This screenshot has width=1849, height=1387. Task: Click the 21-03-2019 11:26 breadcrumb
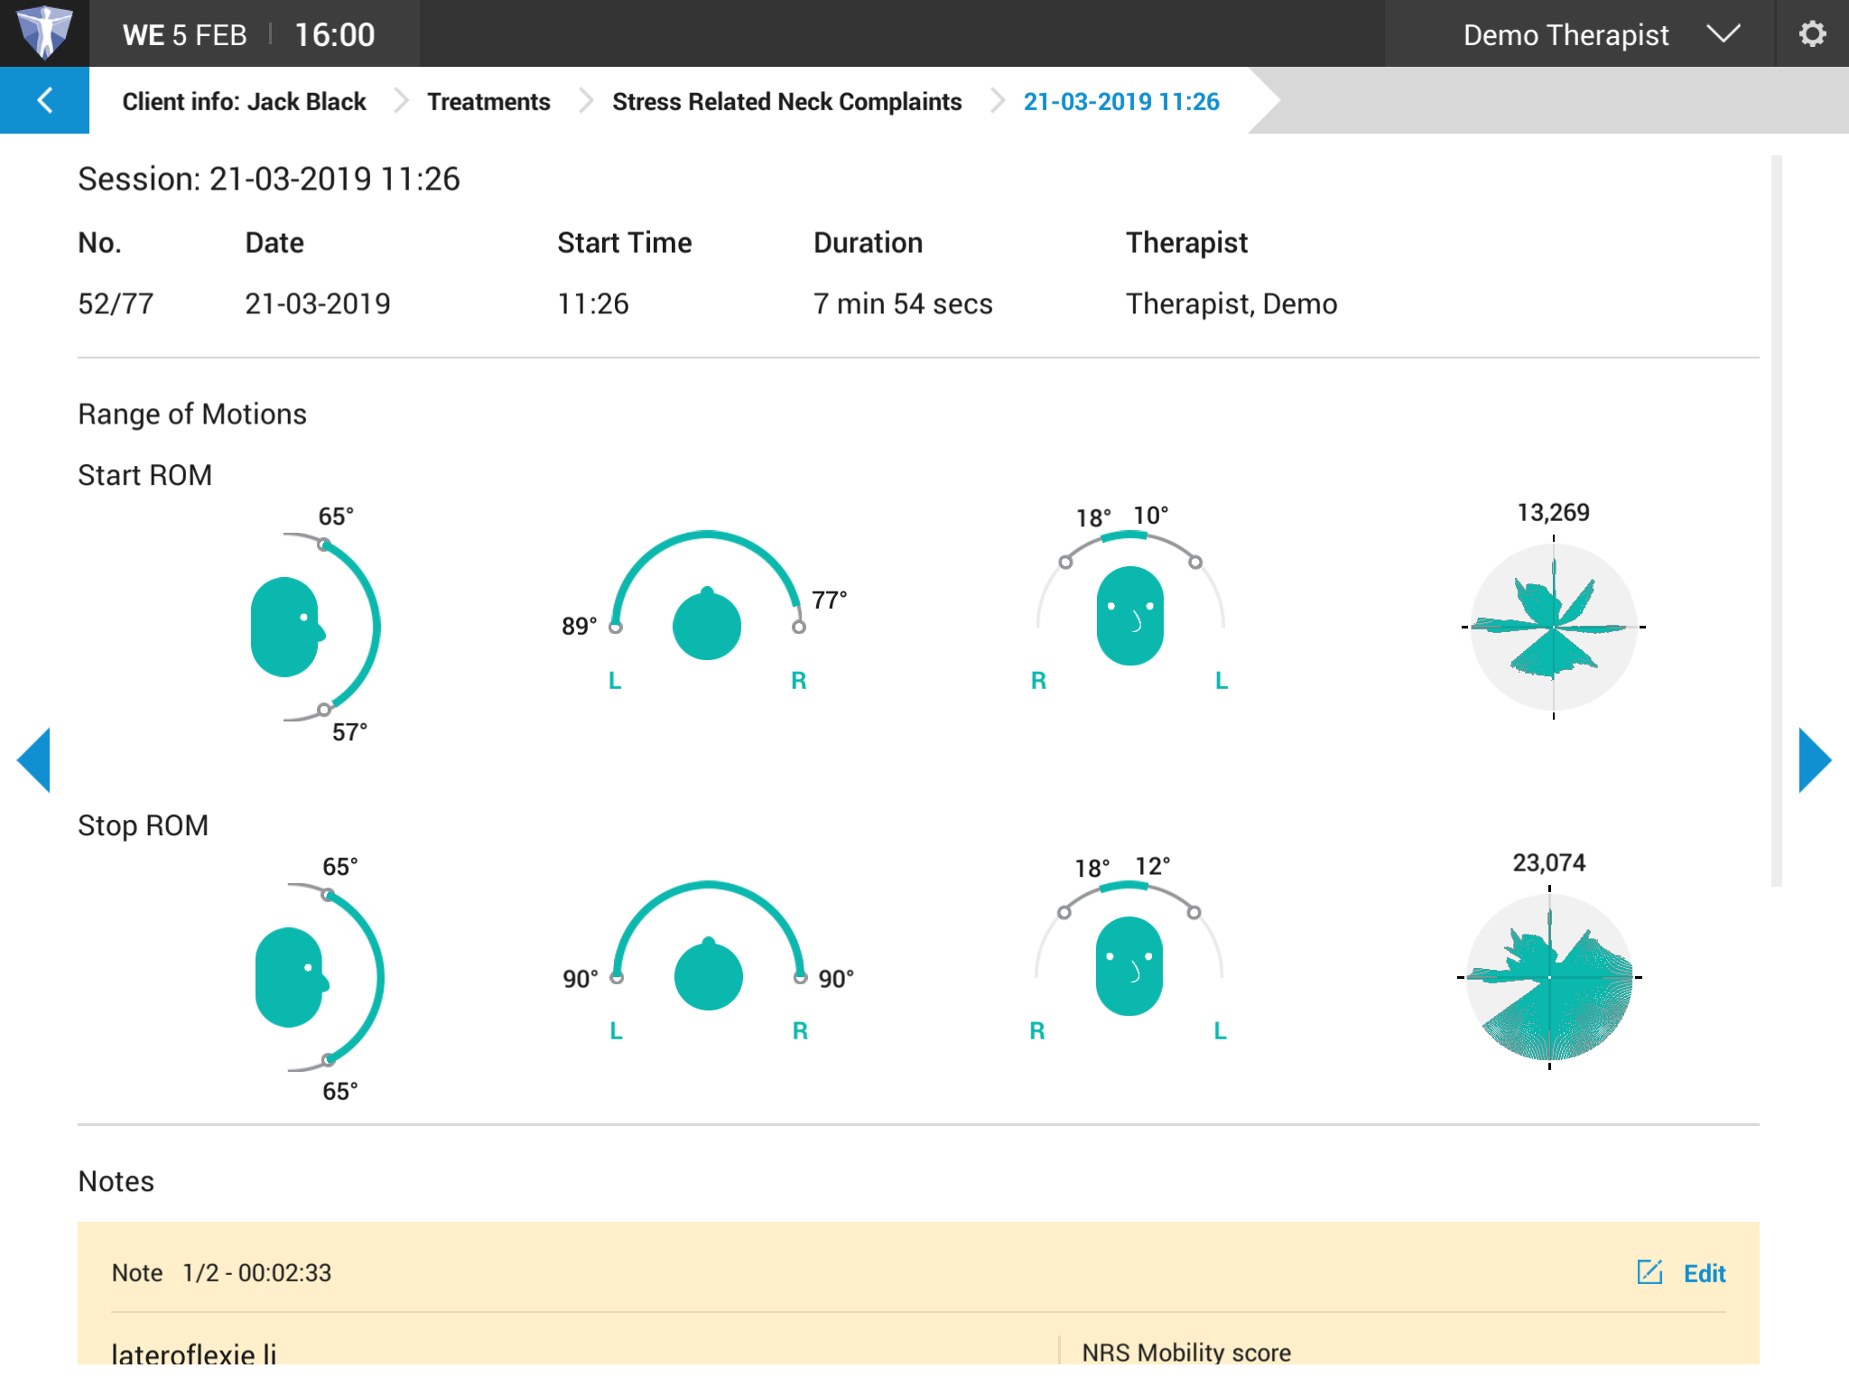pos(1120,101)
